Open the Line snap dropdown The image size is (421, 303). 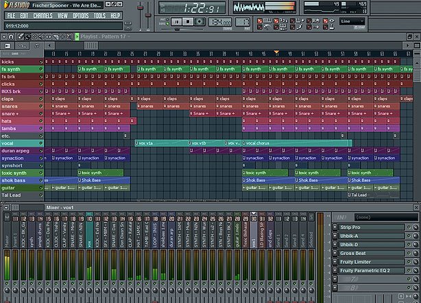(x=352, y=21)
